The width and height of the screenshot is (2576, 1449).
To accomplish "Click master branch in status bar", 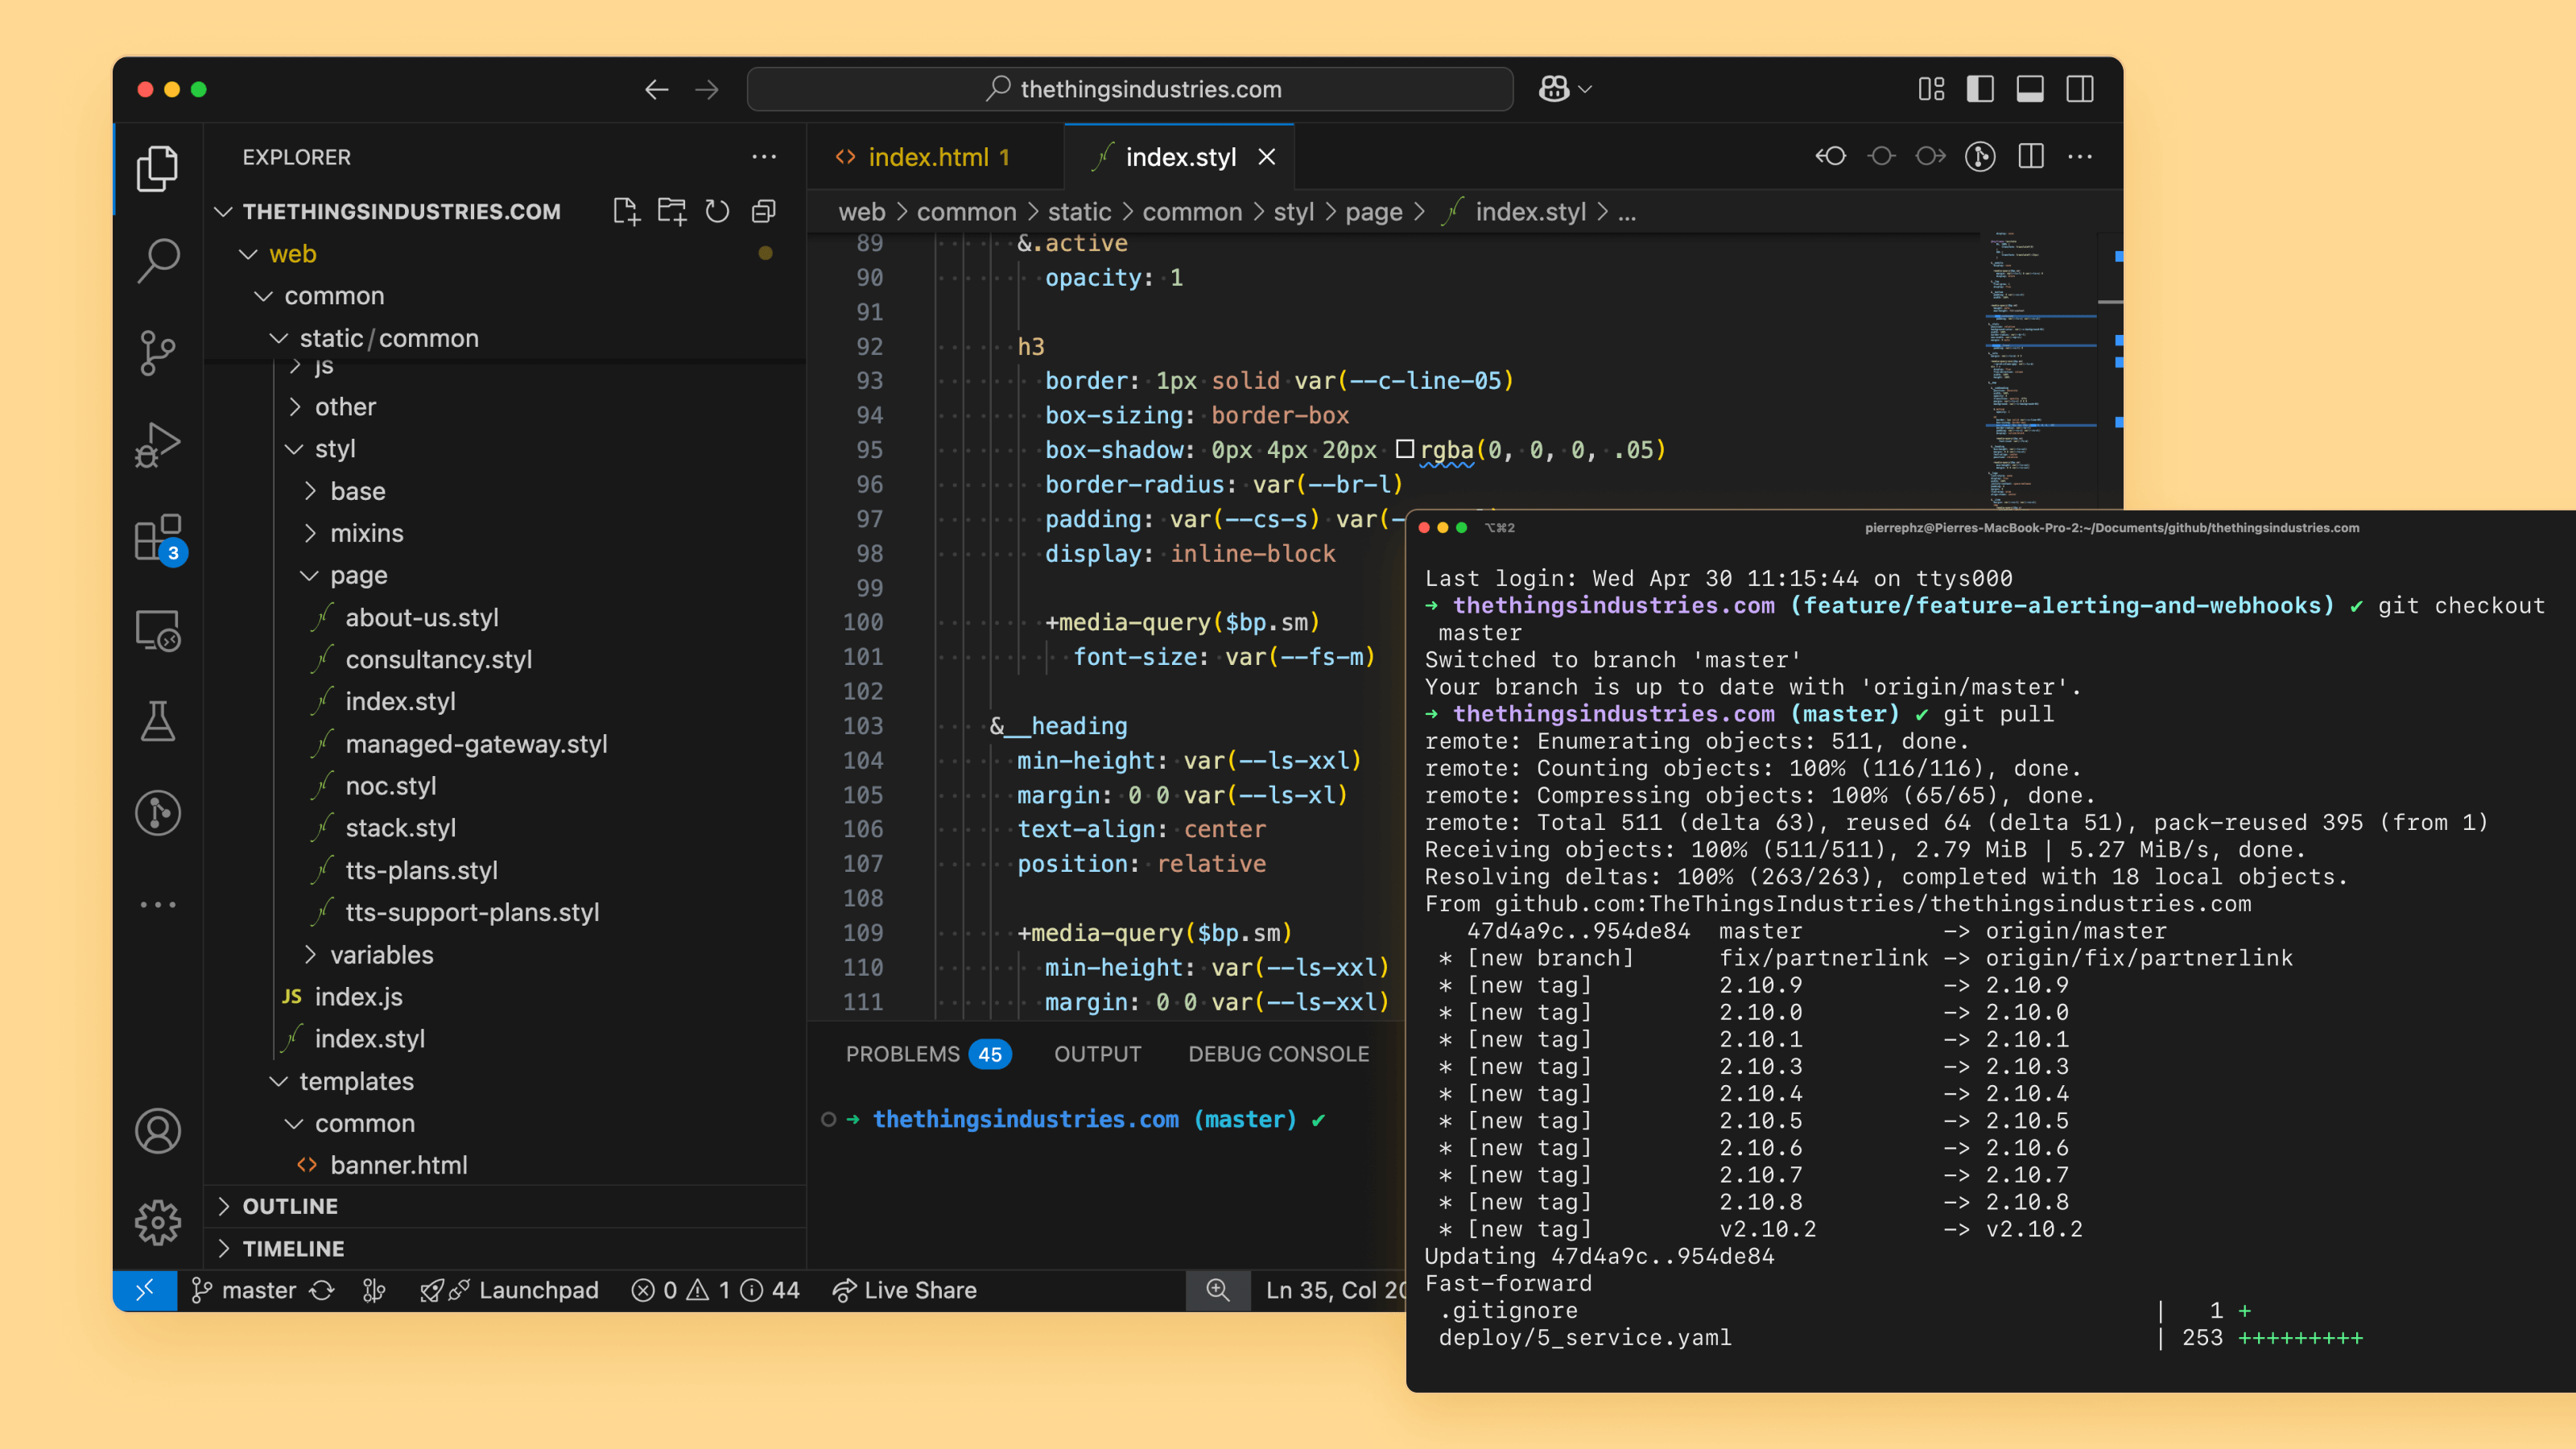I will point(258,1290).
